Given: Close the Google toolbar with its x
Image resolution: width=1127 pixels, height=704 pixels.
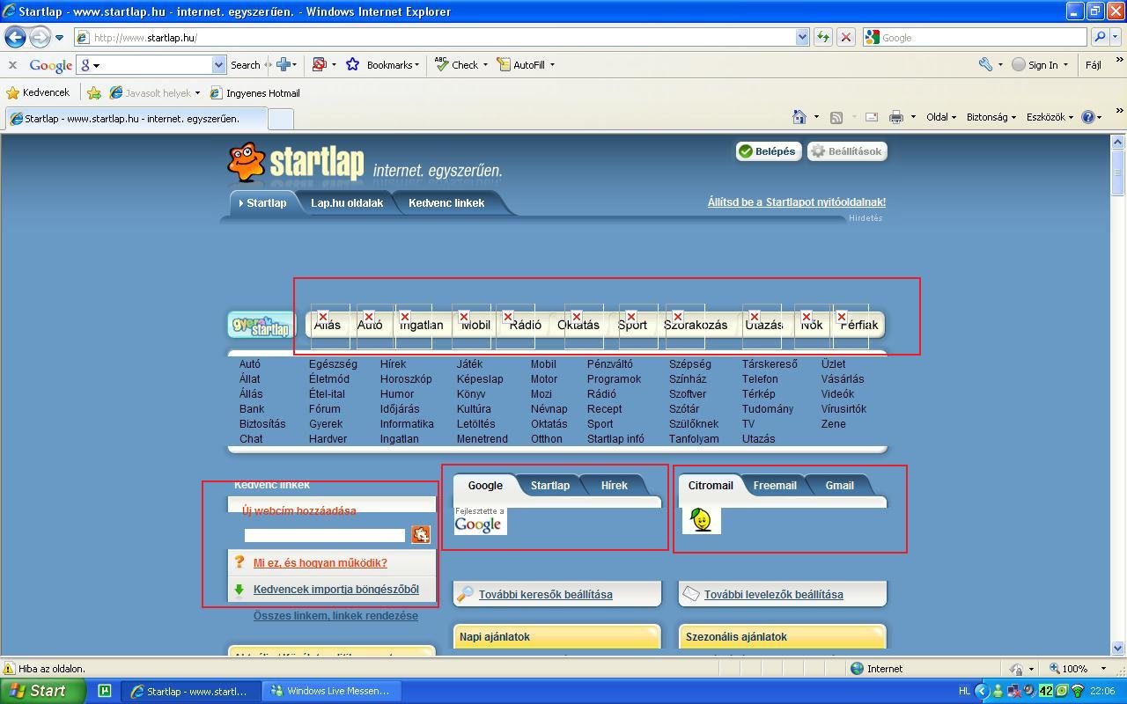Looking at the screenshot, I should (12, 65).
